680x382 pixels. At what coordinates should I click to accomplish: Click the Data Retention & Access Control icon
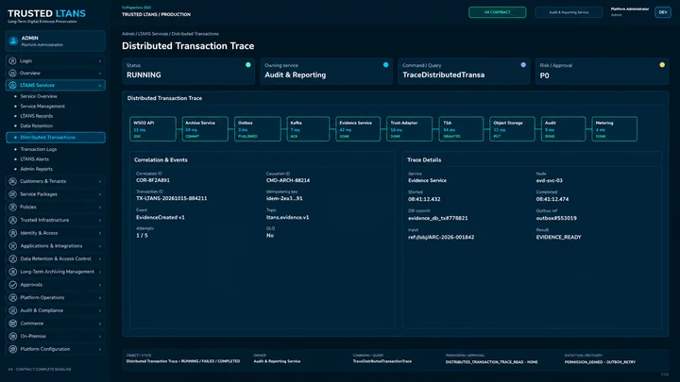click(x=13, y=259)
